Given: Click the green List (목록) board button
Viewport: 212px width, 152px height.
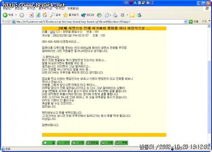Looking at the screenshot, I should click(121, 143).
